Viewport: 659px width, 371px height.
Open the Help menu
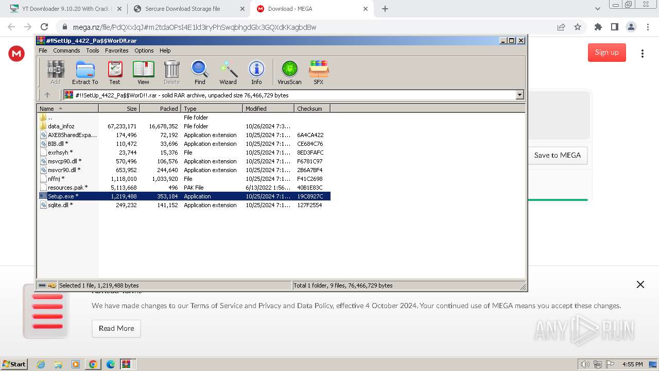coord(165,50)
